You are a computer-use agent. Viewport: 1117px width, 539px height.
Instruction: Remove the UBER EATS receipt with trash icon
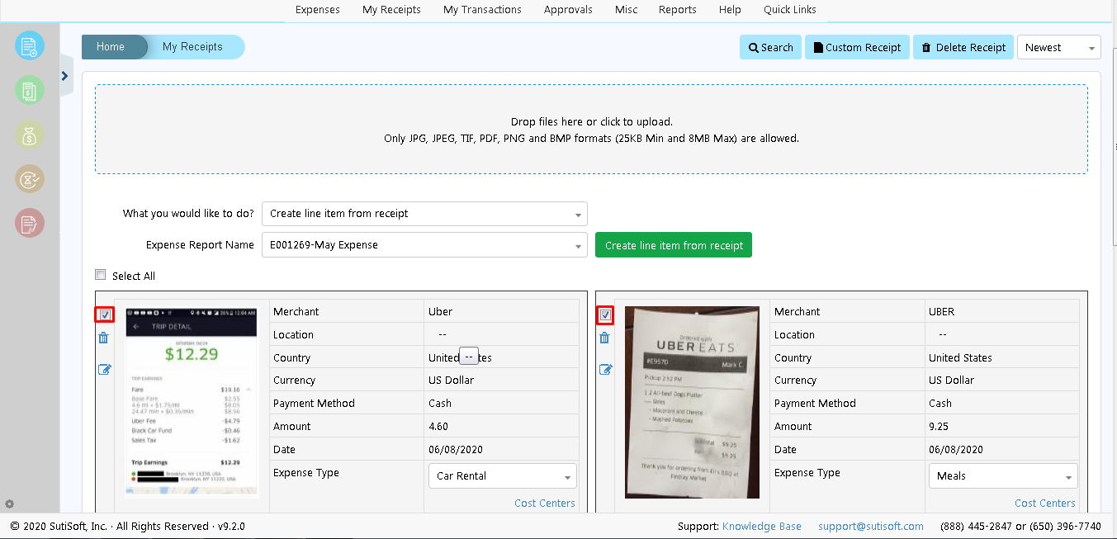[604, 338]
